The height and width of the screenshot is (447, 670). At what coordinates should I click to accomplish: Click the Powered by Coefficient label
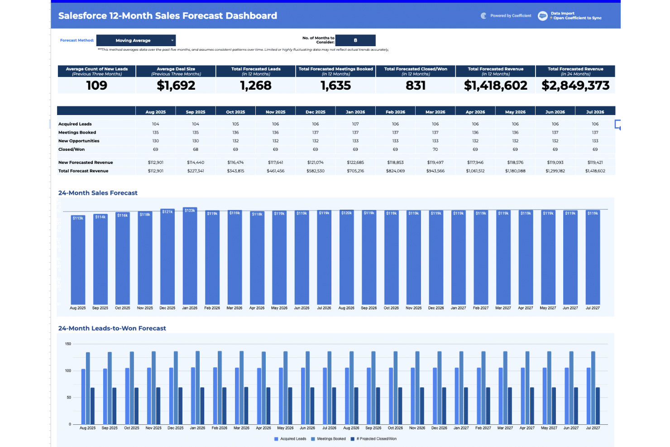click(511, 15)
